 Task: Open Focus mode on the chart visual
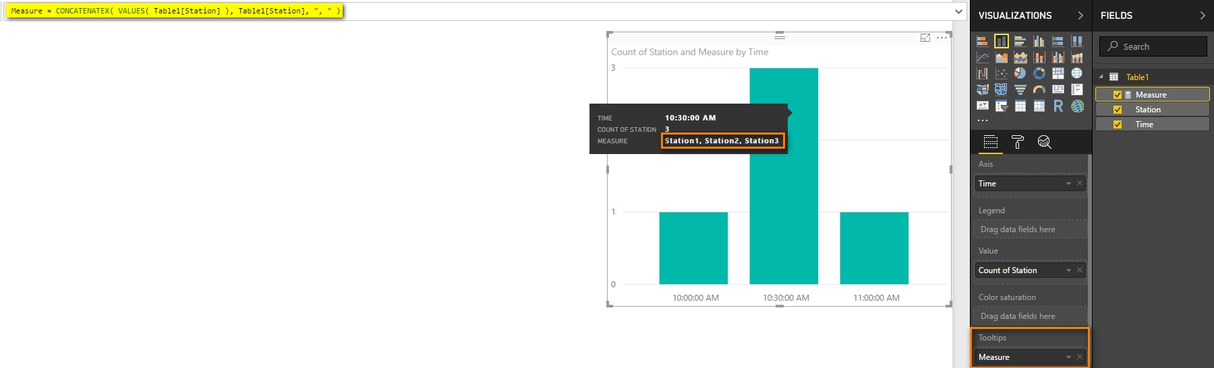click(x=925, y=38)
